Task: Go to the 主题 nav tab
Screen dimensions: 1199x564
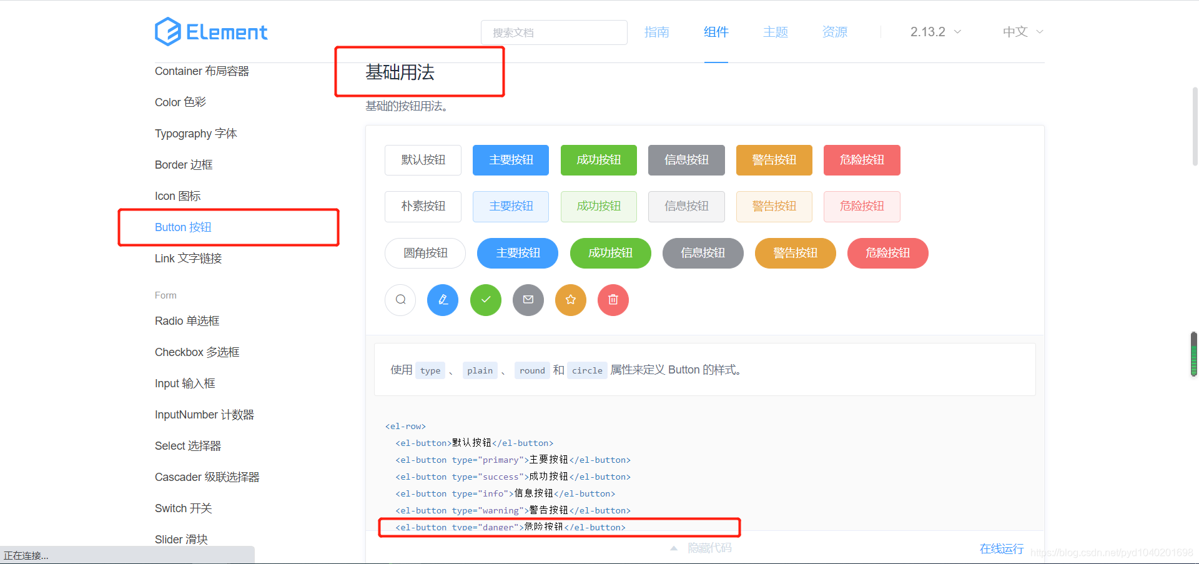Action: [x=775, y=32]
